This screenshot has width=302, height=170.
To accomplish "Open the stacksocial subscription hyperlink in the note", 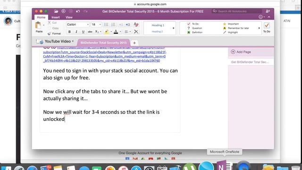I will pos(105,54).
